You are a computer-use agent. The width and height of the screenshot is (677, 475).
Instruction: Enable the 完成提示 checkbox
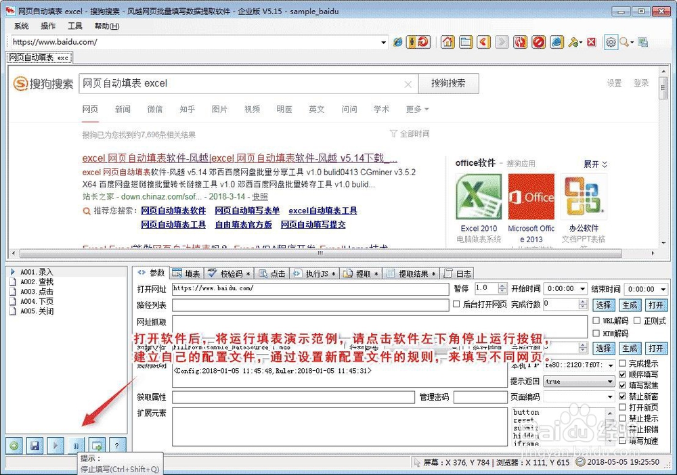(x=623, y=363)
